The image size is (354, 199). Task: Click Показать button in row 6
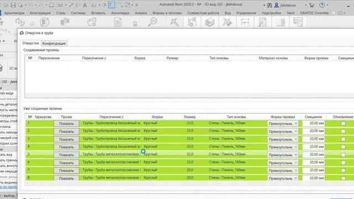(66, 163)
